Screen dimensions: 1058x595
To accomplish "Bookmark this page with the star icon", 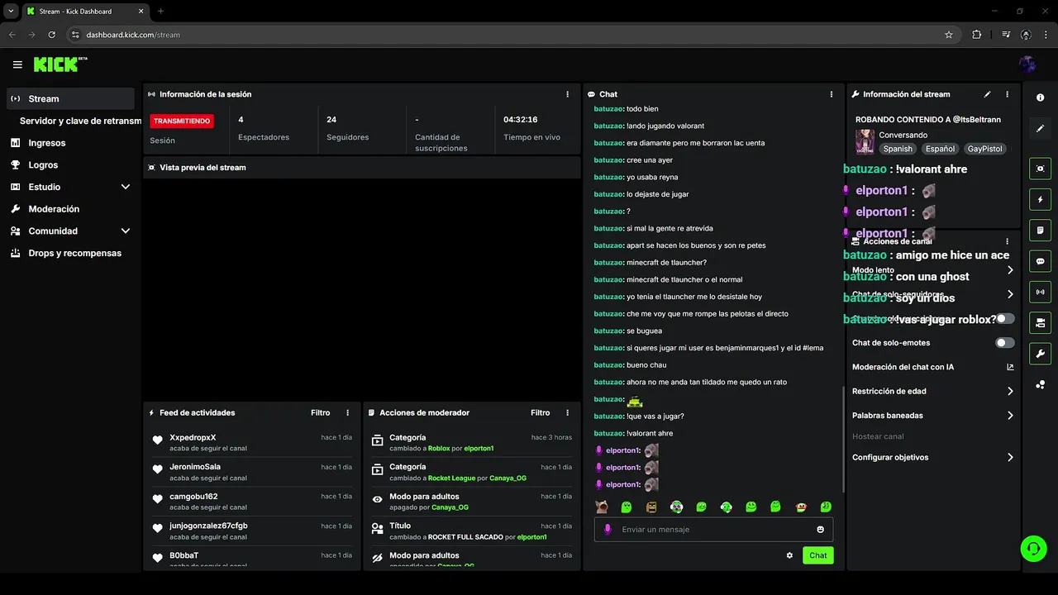I will coord(949,35).
